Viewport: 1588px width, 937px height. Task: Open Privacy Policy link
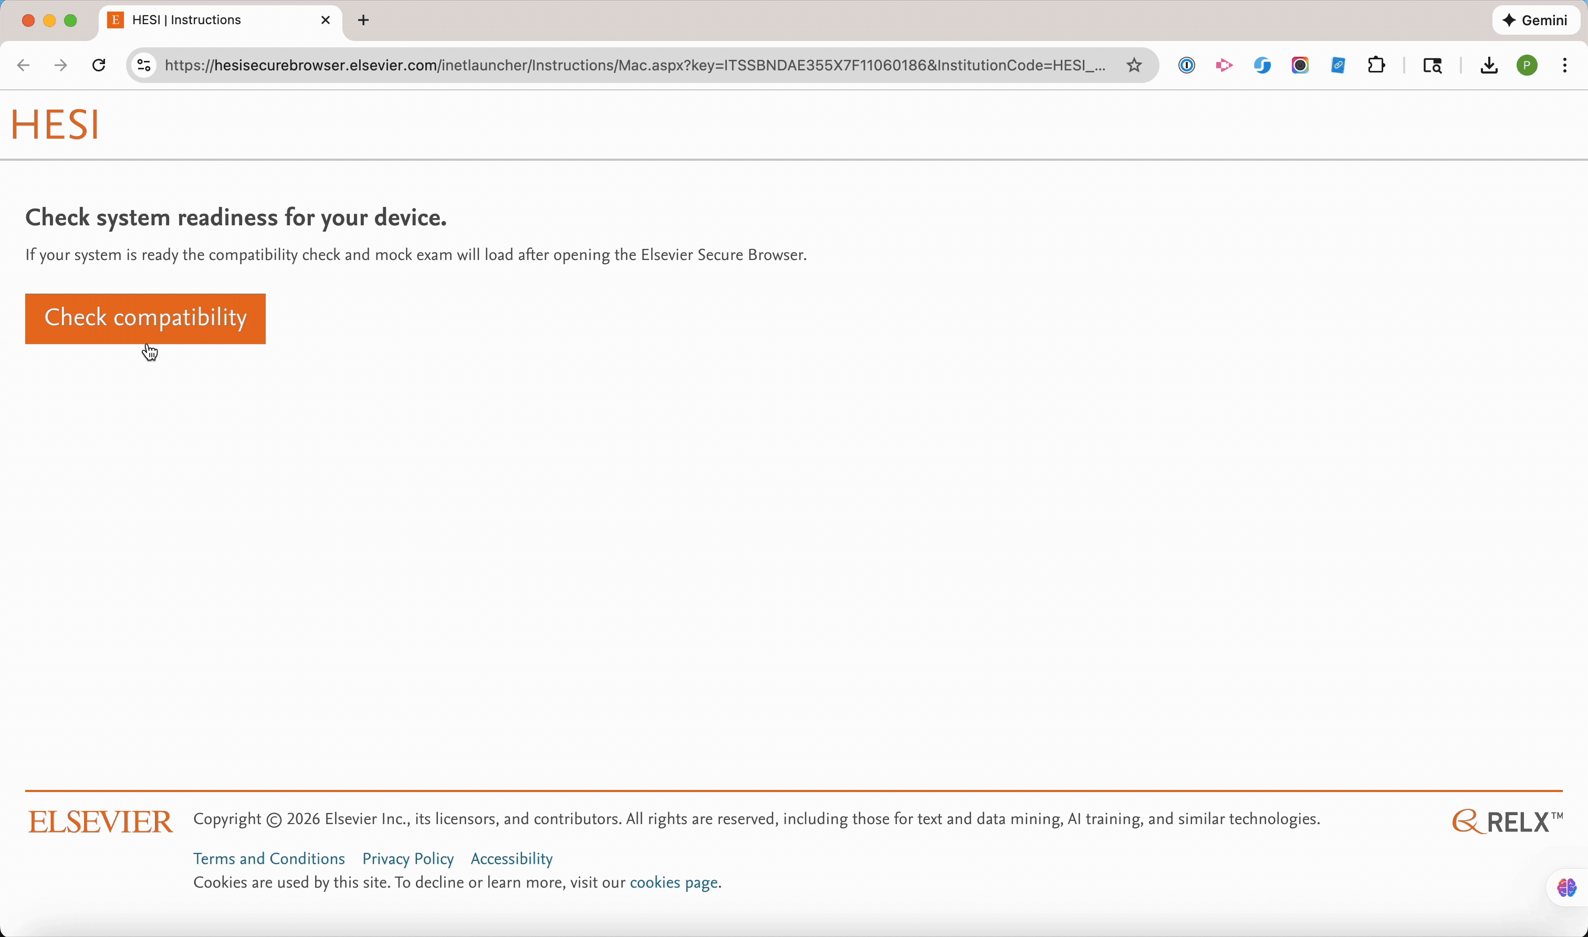pyautogui.click(x=408, y=859)
